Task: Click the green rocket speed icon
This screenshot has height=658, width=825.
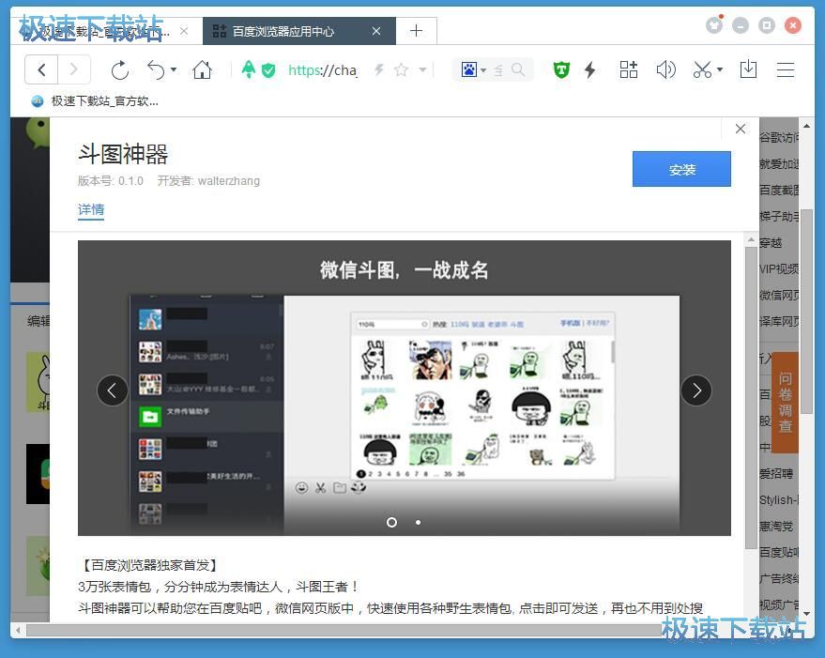Action: coord(249,69)
